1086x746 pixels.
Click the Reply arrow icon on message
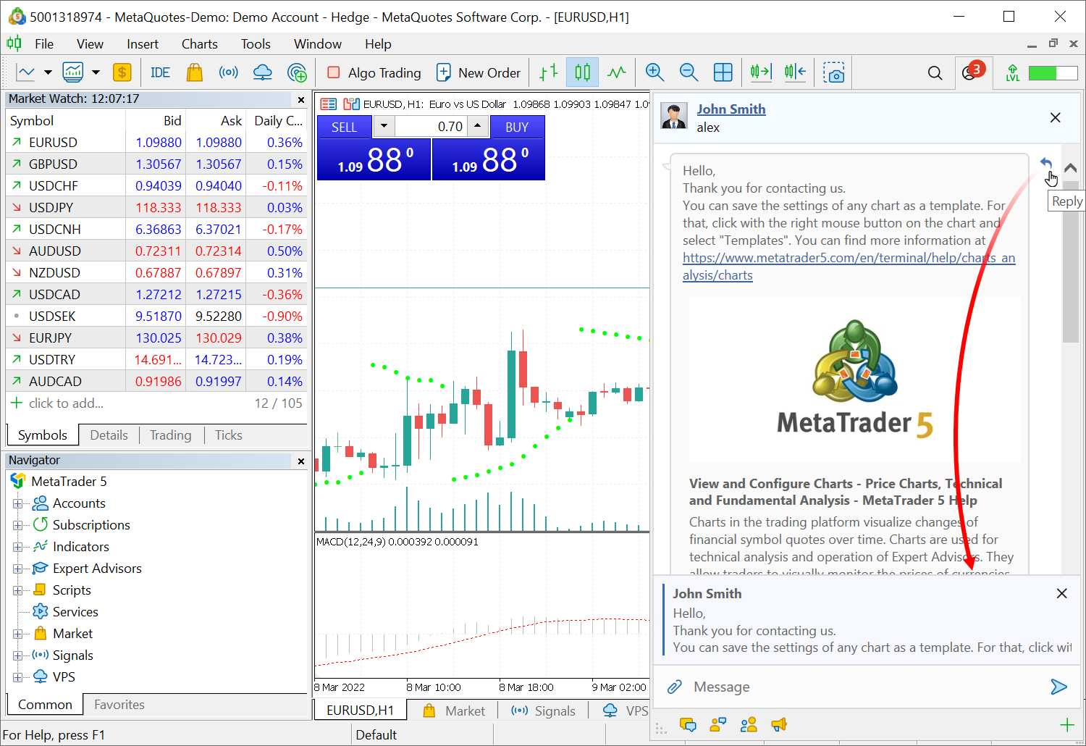point(1045,164)
